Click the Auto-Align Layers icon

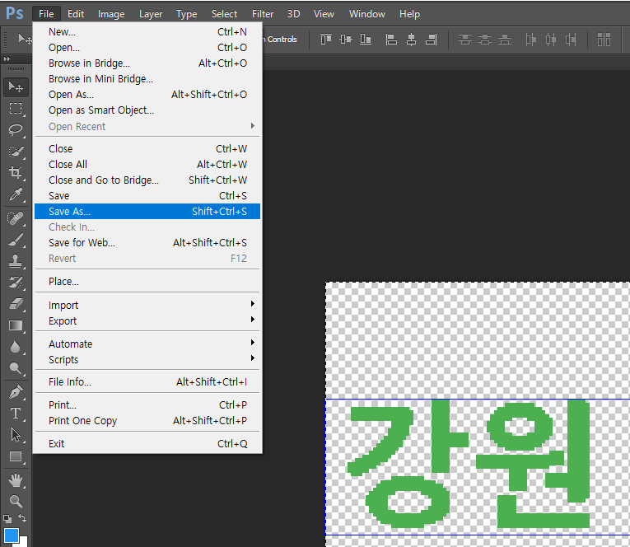604,40
